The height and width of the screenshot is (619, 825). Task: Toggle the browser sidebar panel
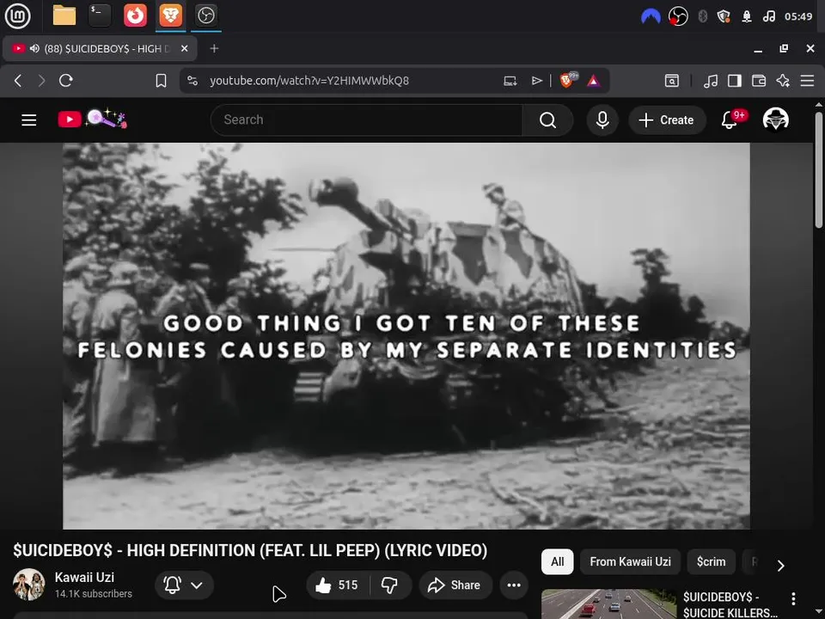point(735,81)
